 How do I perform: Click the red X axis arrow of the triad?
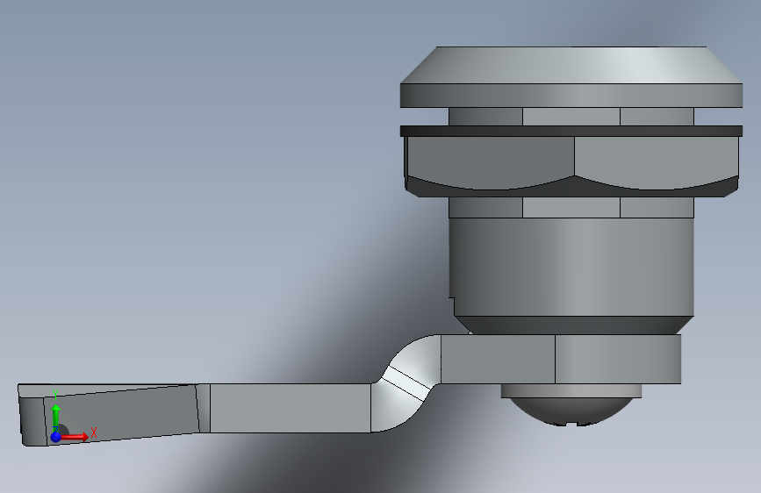click(x=75, y=437)
